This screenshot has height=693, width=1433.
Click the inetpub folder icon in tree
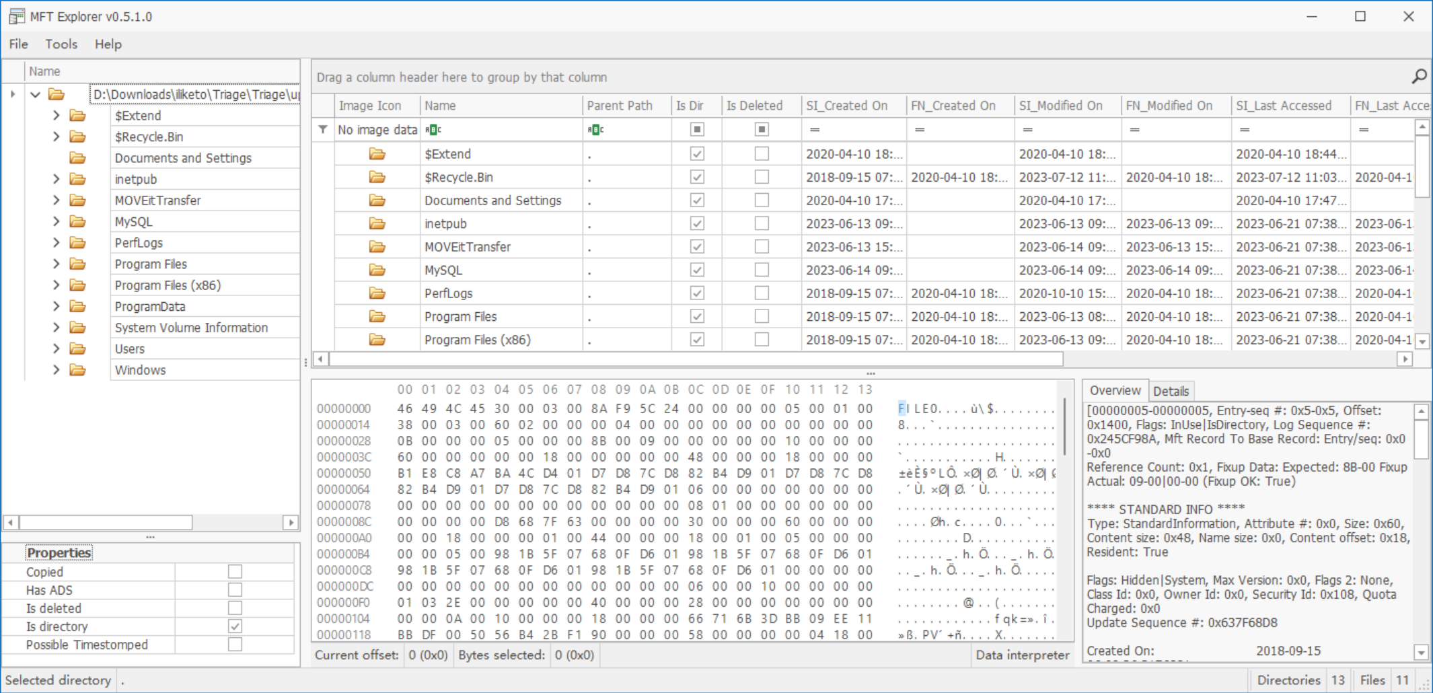(x=78, y=179)
